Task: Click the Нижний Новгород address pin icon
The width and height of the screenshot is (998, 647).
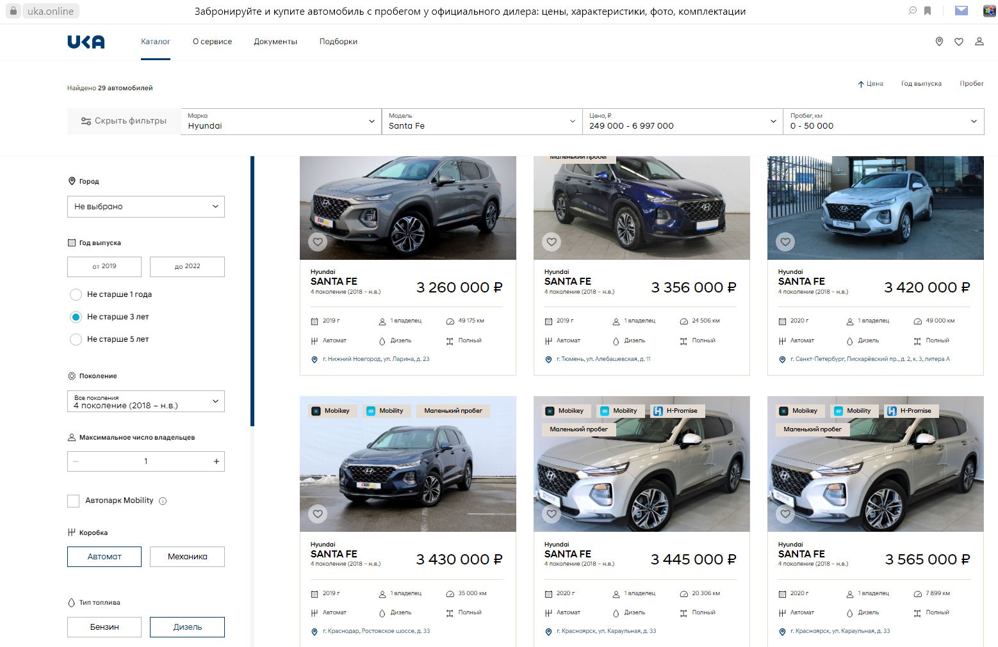Action: (315, 360)
